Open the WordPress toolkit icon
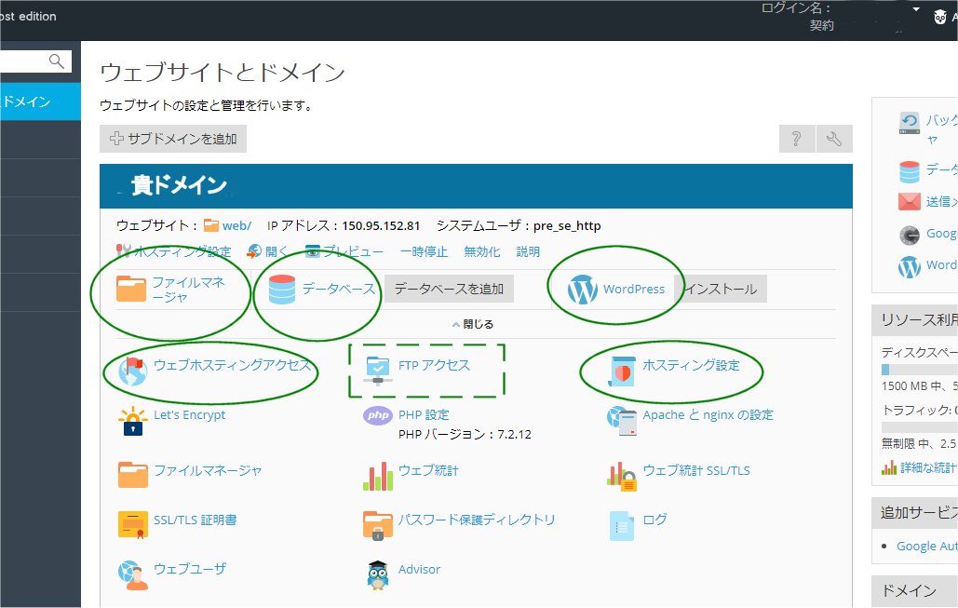The width and height of the screenshot is (958, 608). 581,289
